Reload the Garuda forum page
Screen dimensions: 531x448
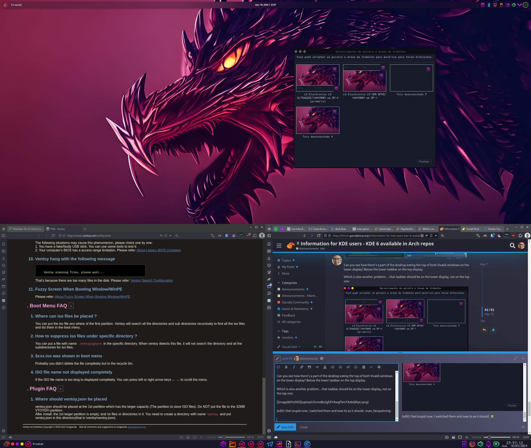(x=319, y=236)
